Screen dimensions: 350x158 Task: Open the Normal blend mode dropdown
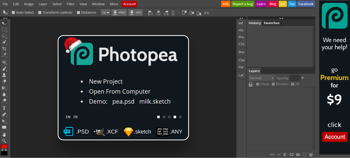[x=262, y=78]
